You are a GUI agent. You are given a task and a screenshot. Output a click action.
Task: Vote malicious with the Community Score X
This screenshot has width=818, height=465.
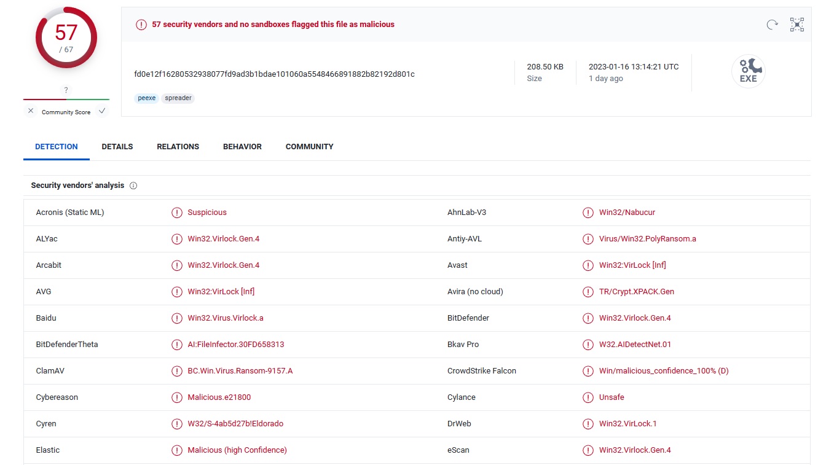click(x=31, y=111)
